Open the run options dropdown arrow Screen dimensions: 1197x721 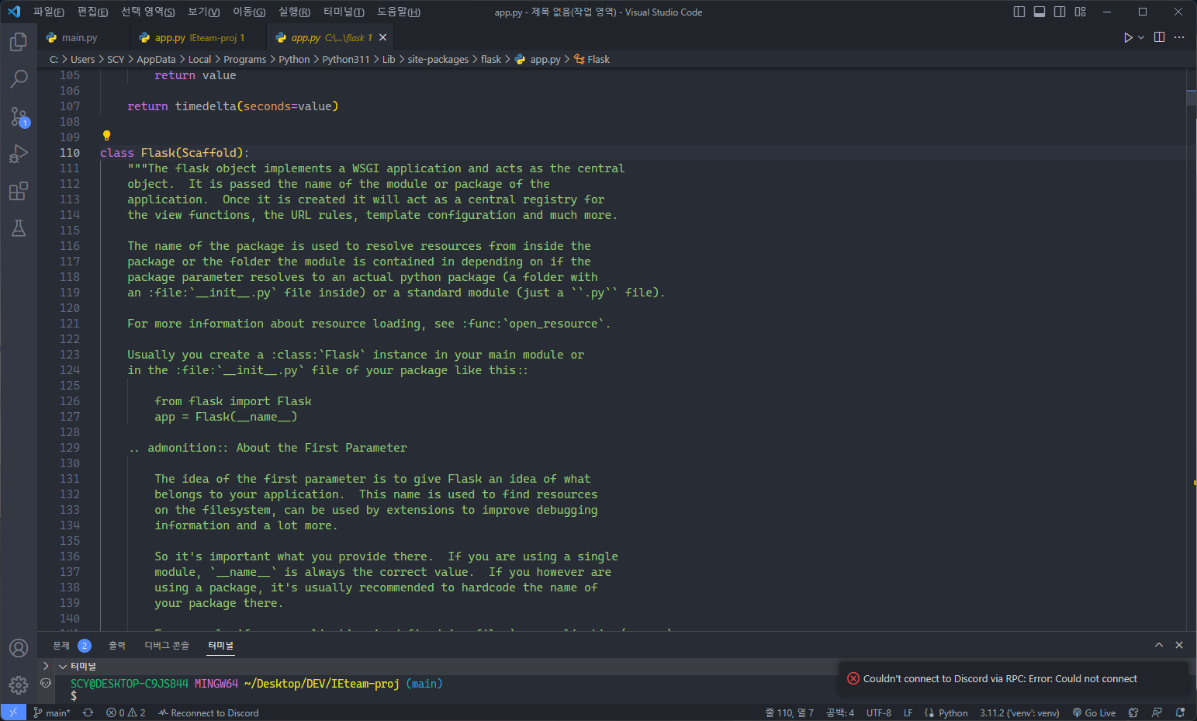1141,37
